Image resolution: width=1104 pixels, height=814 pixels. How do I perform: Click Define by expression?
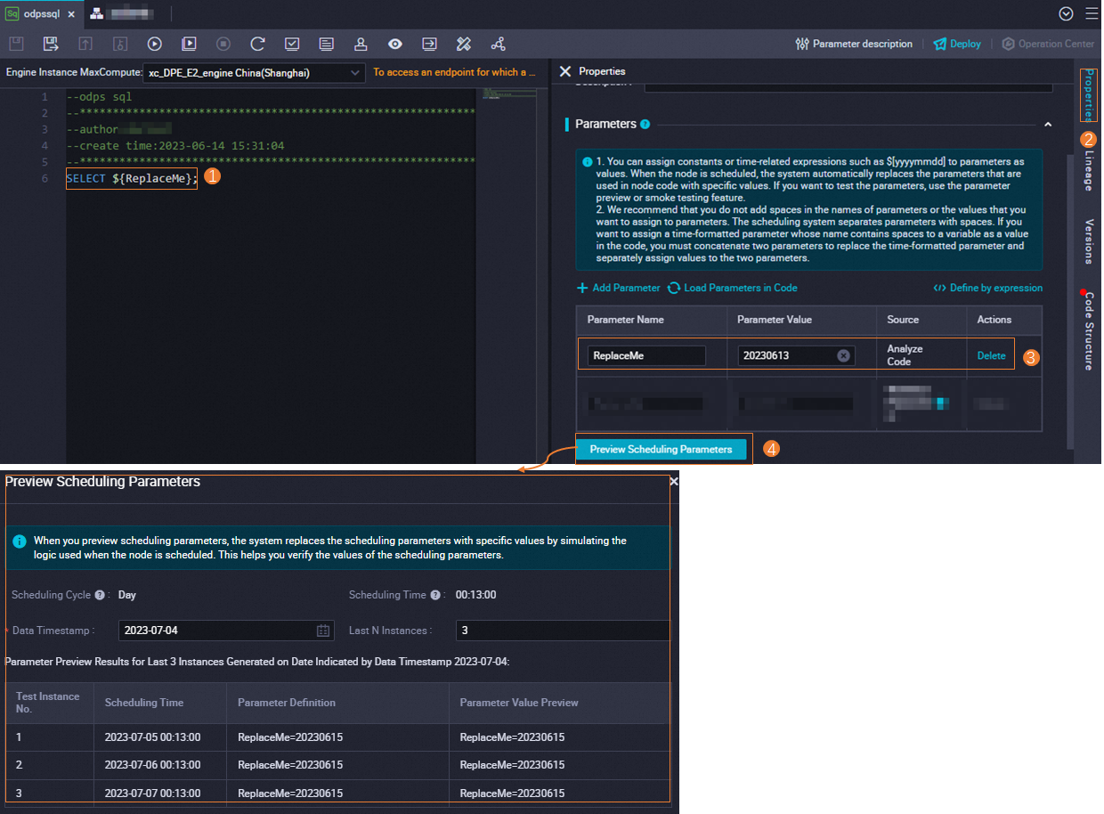pos(987,288)
